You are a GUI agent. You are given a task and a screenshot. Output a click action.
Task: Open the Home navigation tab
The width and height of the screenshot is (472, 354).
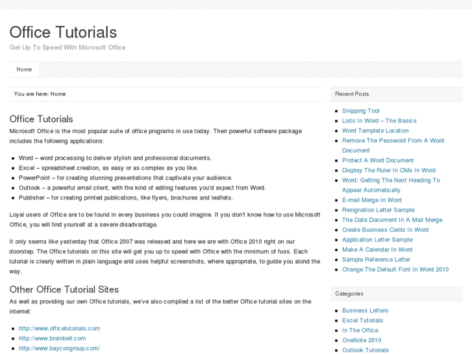click(x=24, y=70)
